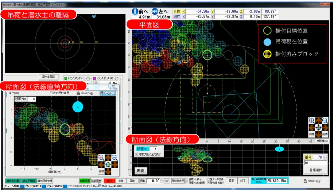Switch to the 施工平面図 tab
The height and width of the screenshot is (191, 334).
[x=28, y=181]
